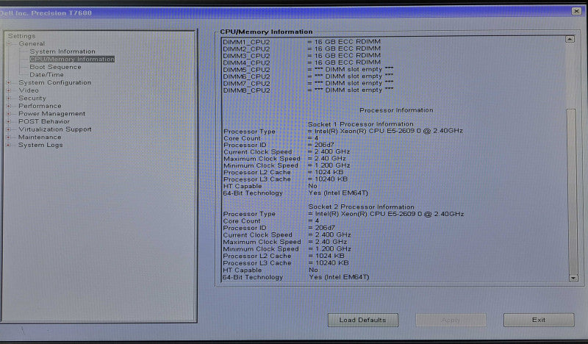Open System Information page

(x=62, y=51)
